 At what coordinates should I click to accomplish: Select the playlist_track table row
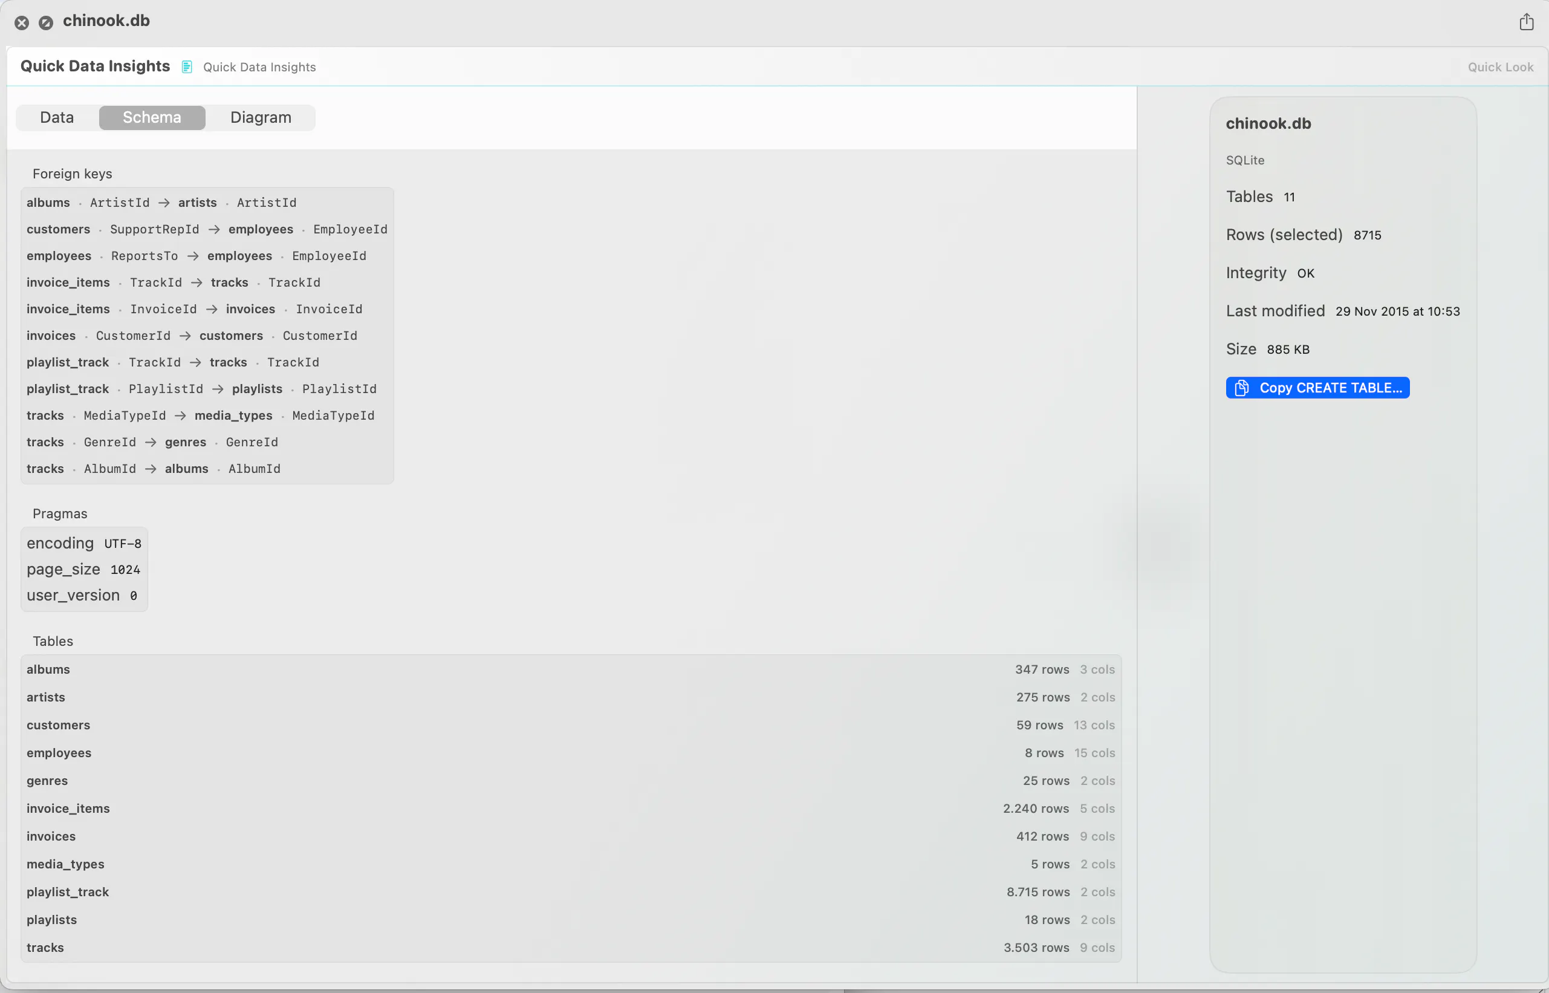pos(571,891)
